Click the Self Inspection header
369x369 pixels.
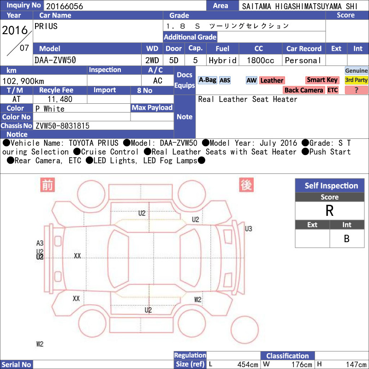330,185
